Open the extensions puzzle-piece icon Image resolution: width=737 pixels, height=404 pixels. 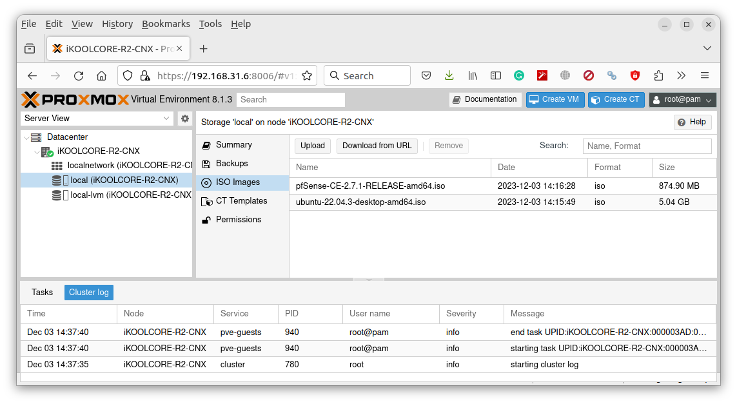[658, 75]
